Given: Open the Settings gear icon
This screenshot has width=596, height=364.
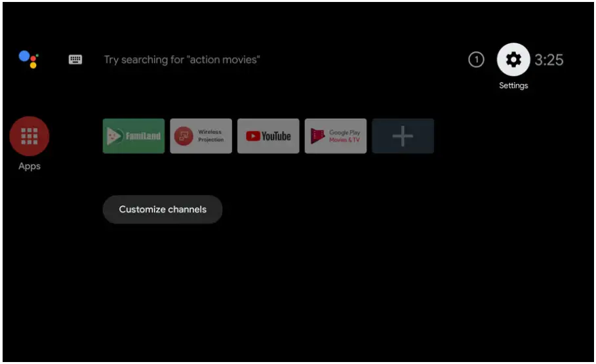Looking at the screenshot, I should click(x=513, y=59).
